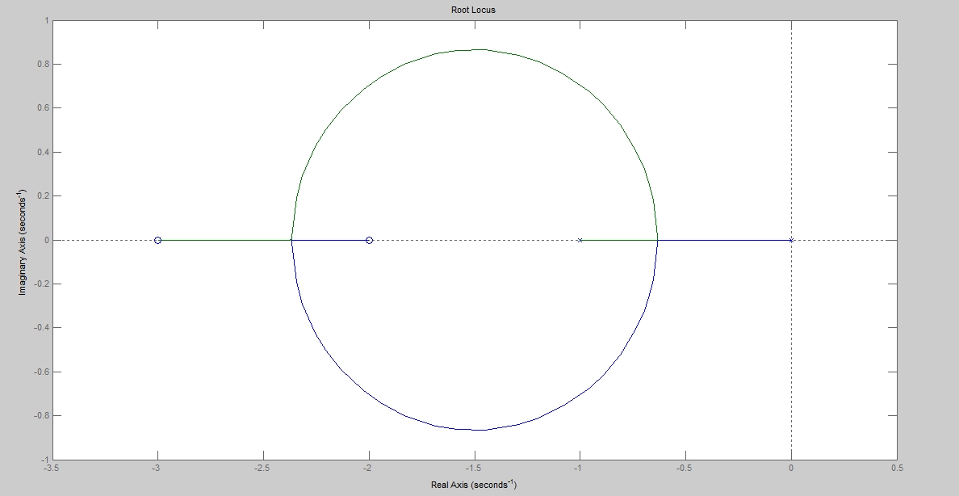The height and width of the screenshot is (496, 959).
Task: Click the blue segment ending at zero -2
Action: (330, 240)
